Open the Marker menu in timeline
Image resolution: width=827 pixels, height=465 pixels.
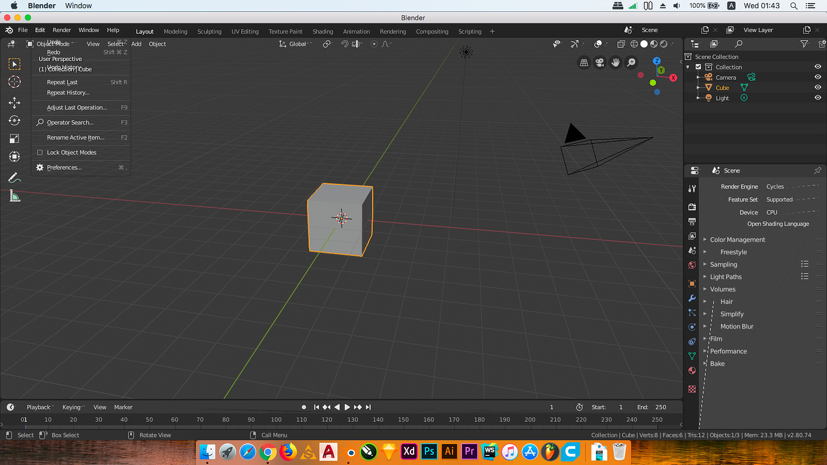pos(123,407)
